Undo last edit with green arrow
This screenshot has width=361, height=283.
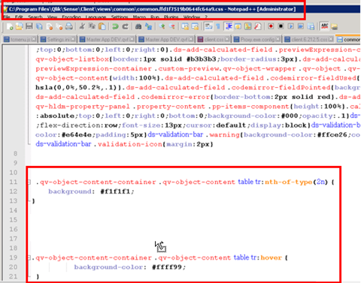[x=115, y=26]
